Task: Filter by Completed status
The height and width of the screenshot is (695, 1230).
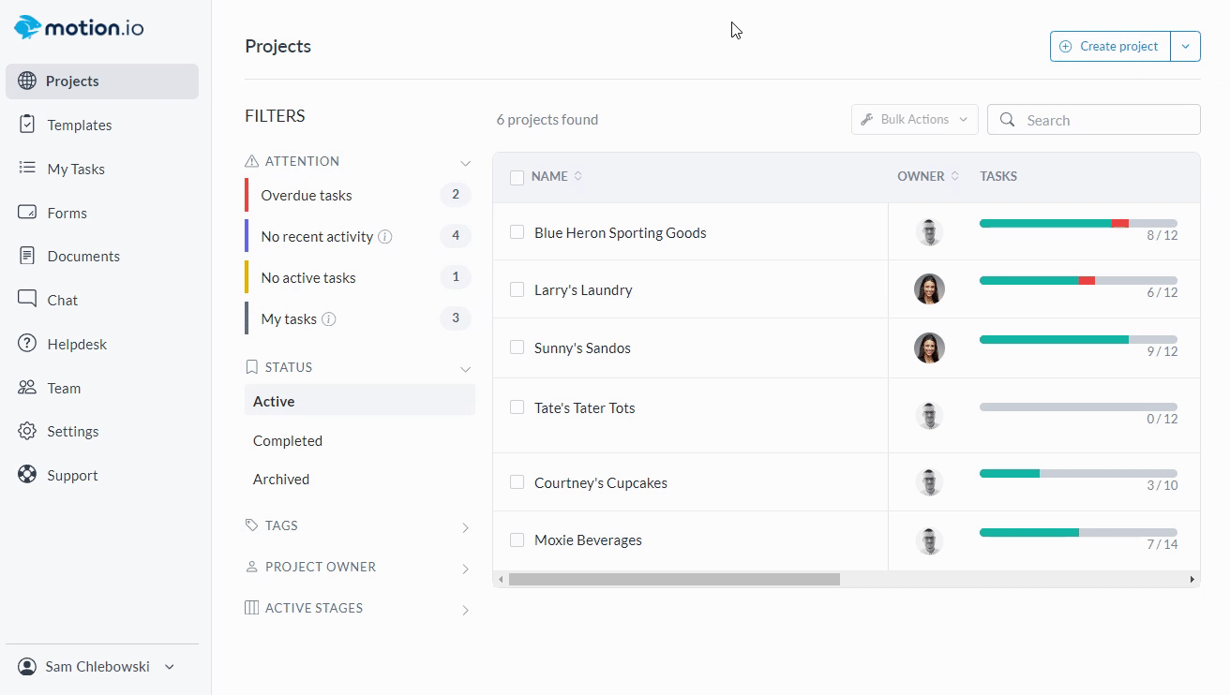Action: click(288, 441)
